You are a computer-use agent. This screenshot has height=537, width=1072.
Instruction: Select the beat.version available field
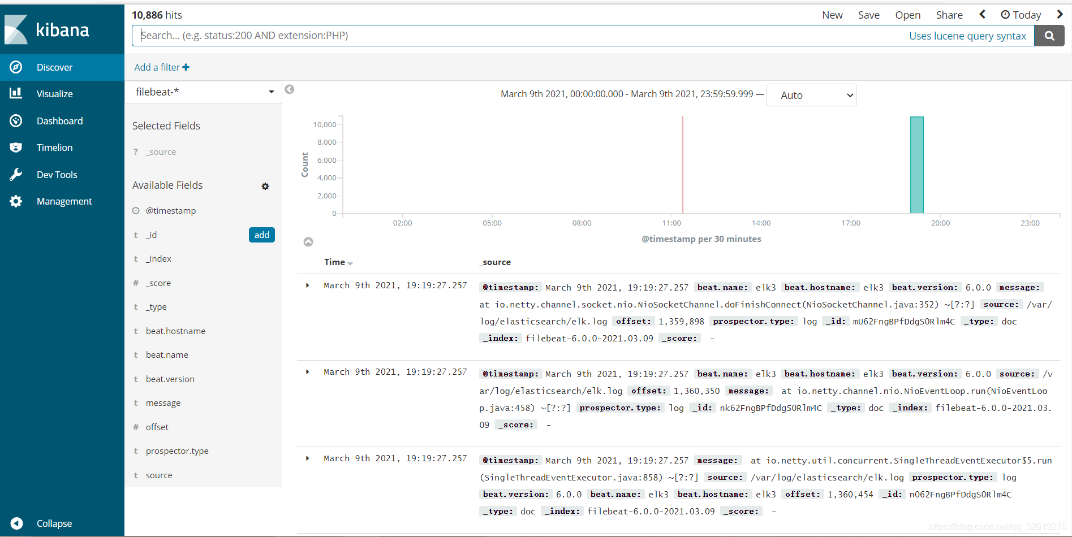(170, 379)
